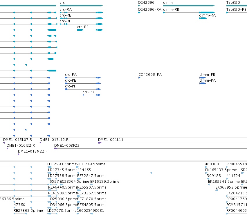Click the dimm-RA transcript label
Viewport: 247px width, 215px height.
click(x=207, y=15)
